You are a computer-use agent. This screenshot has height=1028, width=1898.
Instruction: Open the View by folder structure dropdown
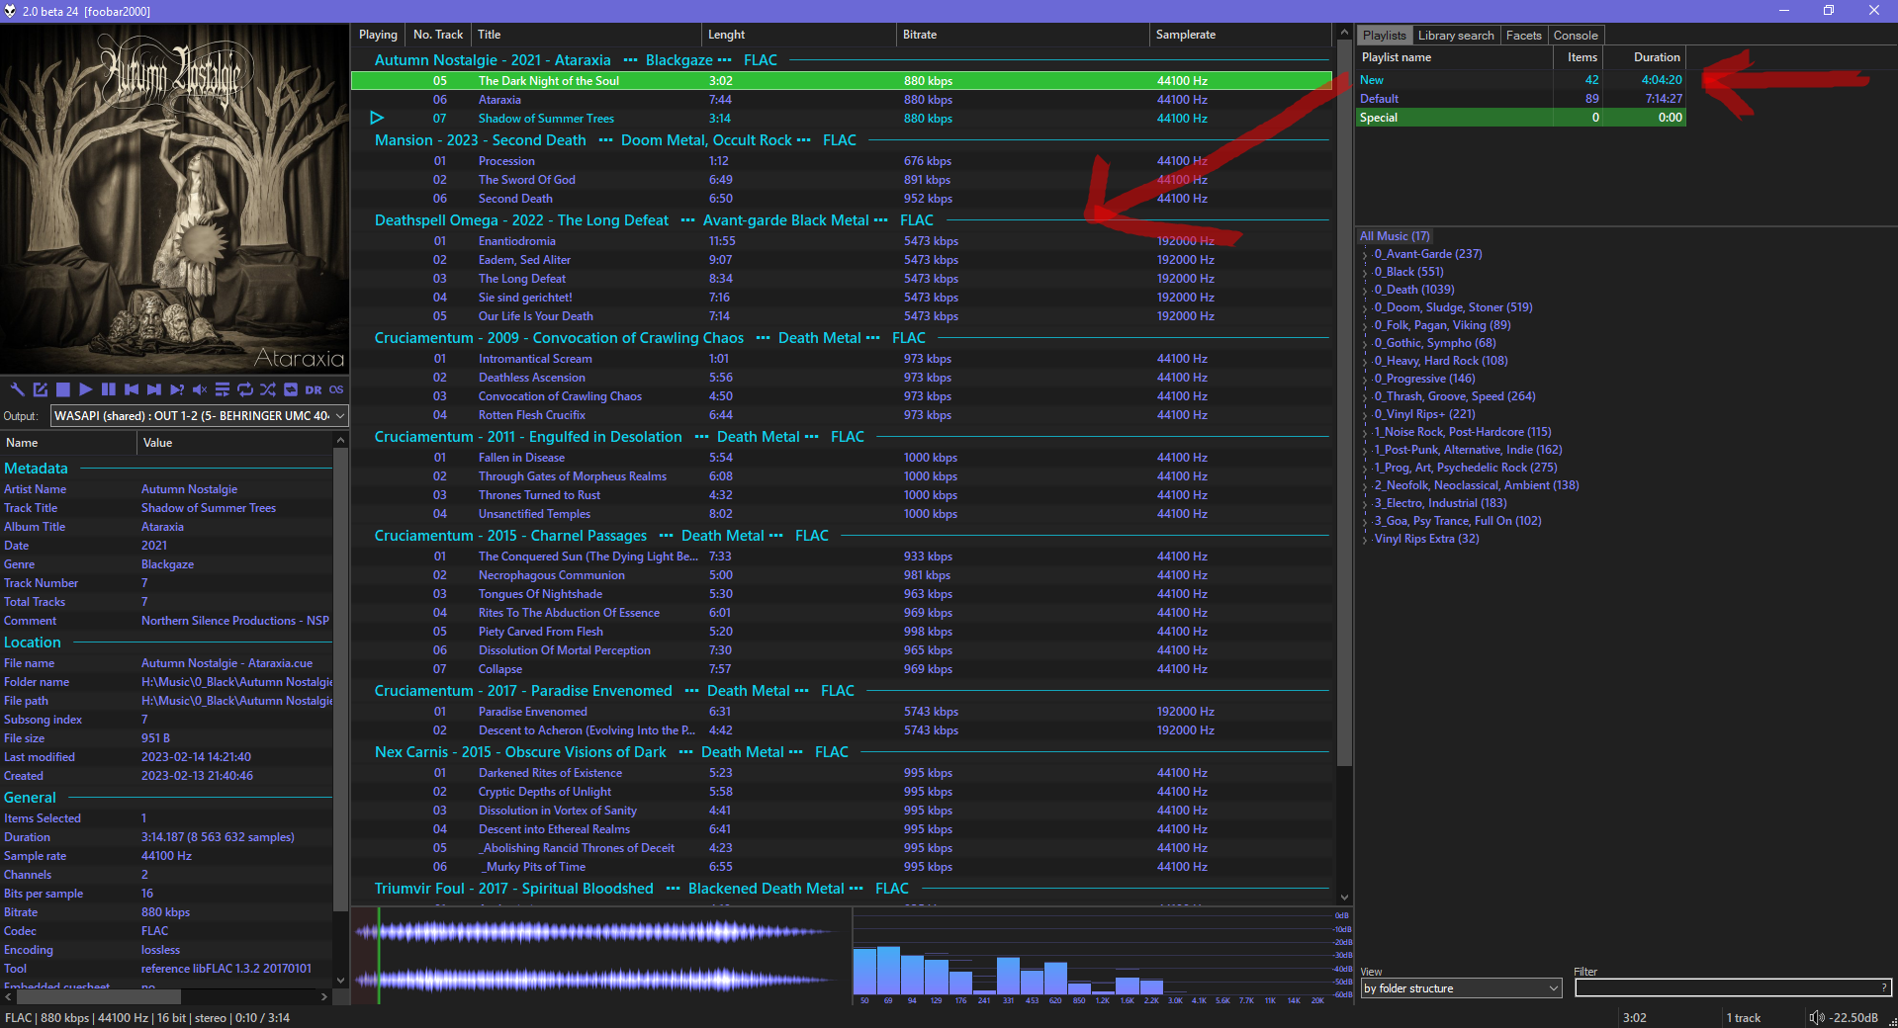1460,988
